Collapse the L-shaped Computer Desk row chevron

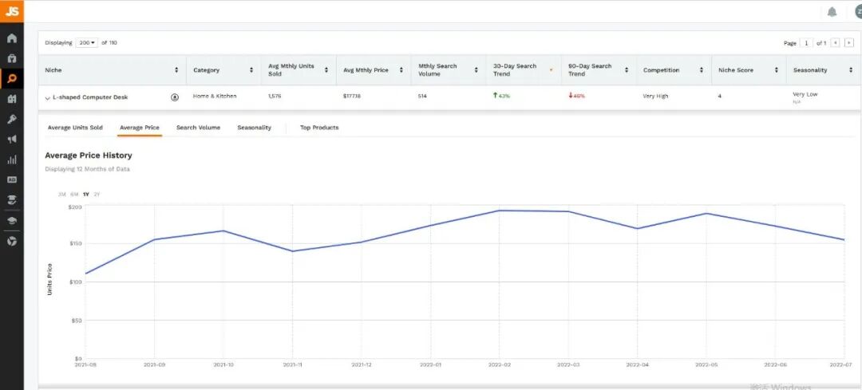tap(47, 98)
